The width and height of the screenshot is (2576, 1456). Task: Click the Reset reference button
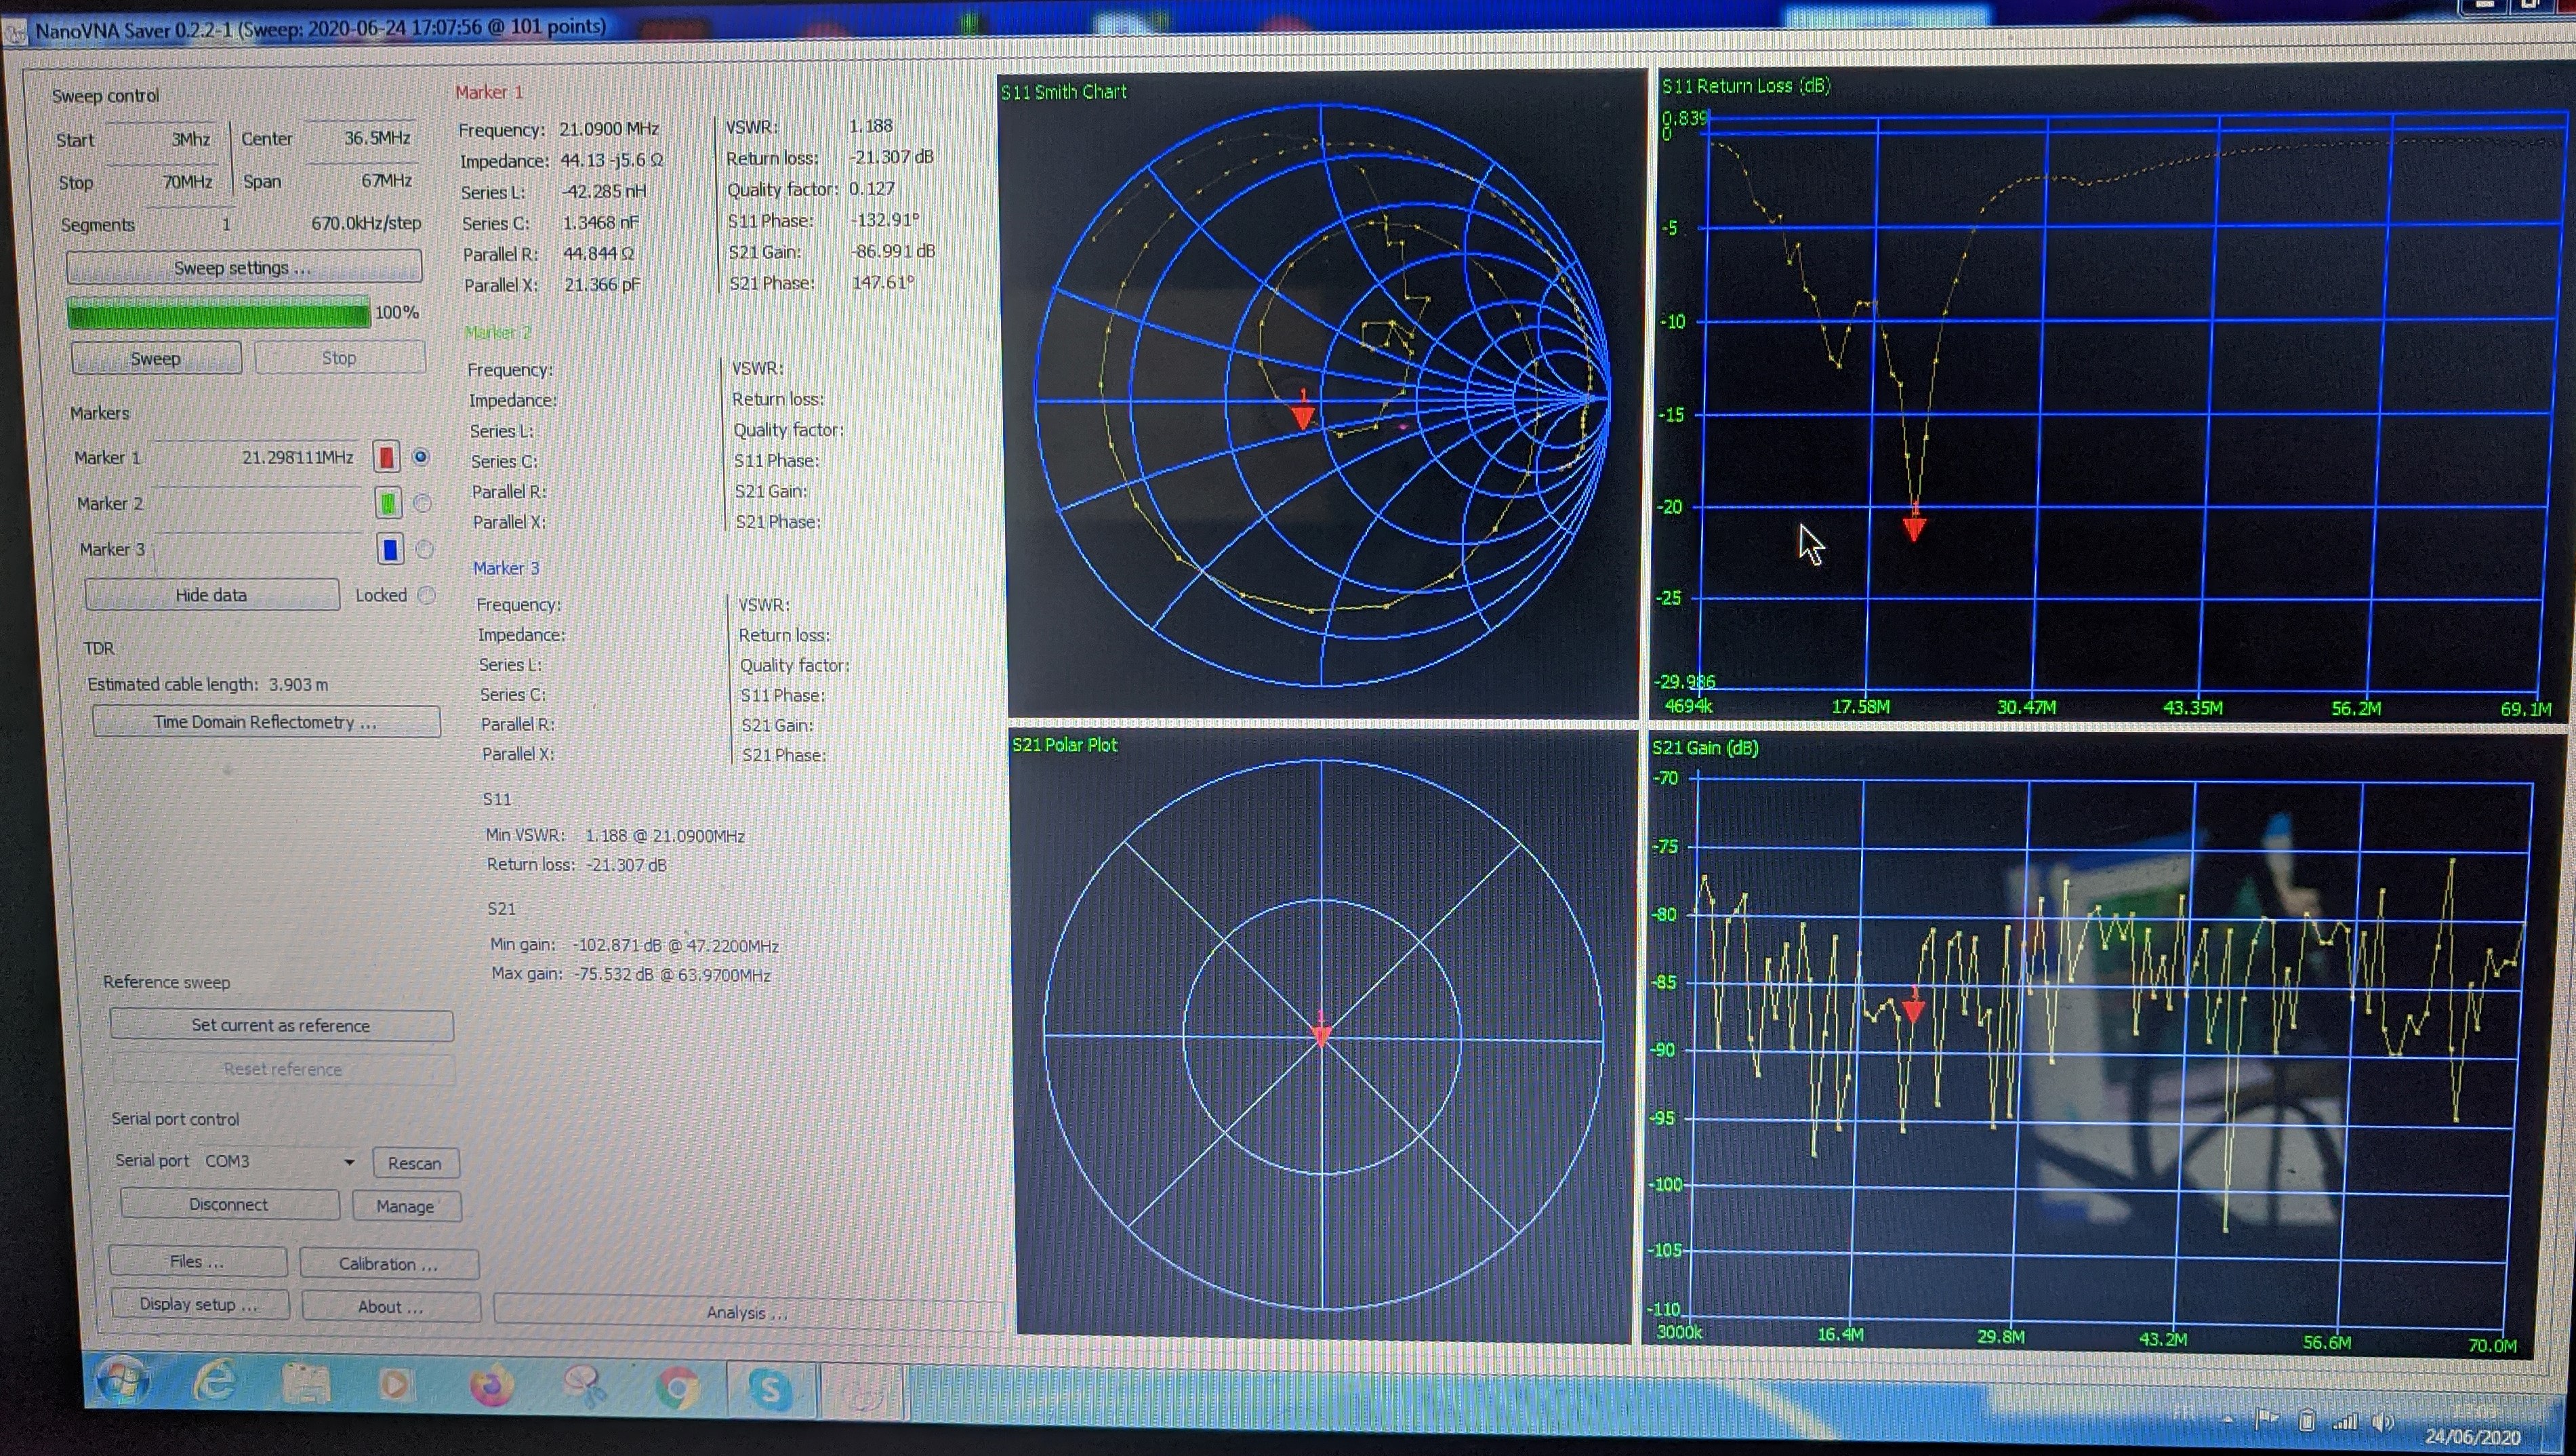pos(283,1069)
